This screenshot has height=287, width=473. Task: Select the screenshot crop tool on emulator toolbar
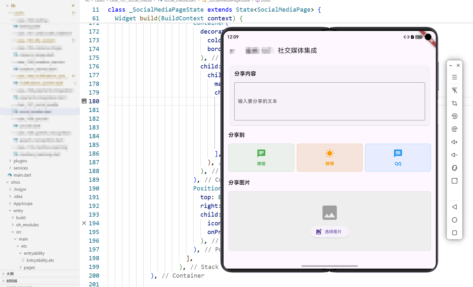point(455,103)
